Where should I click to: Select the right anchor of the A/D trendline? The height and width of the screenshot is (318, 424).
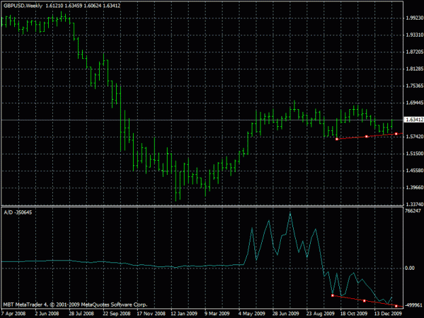(396, 306)
